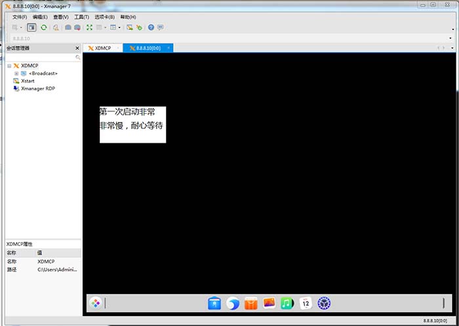Open the blue file manager dock icon

pos(214,303)
